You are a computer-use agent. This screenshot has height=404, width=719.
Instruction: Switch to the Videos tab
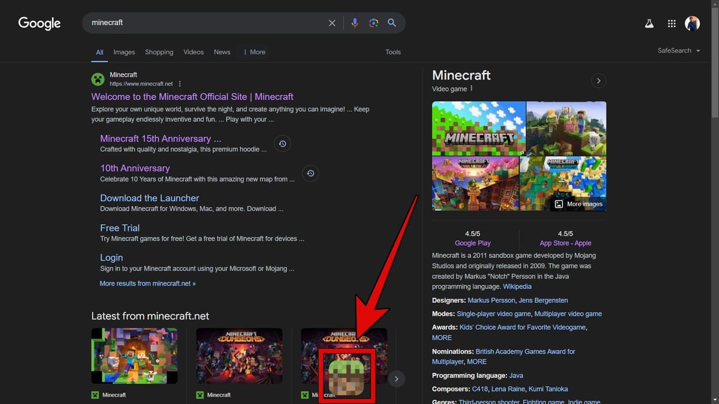tap(194, 52)
